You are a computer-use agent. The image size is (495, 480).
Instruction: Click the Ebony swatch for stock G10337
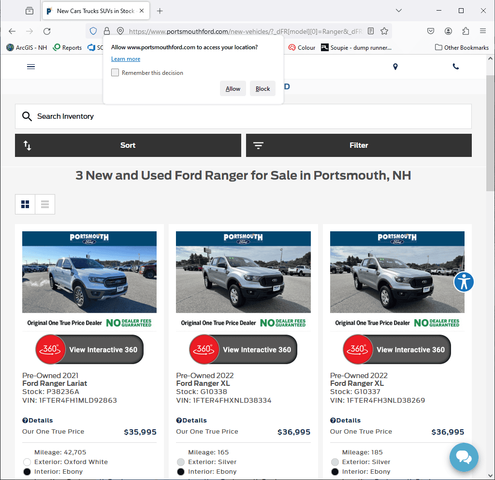tap(335, 472)
